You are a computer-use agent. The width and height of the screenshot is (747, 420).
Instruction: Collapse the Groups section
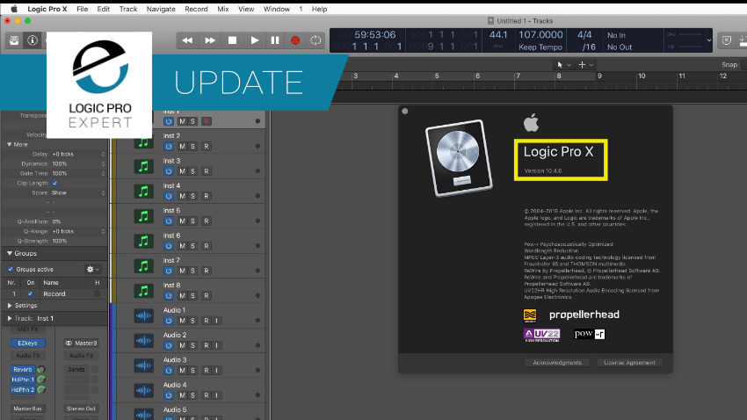(x=10, y=253)
